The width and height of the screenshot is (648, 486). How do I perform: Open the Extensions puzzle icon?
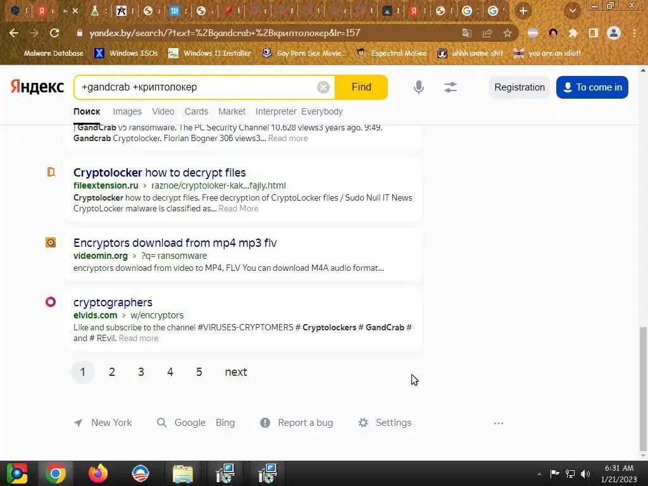tap(573, 33)
